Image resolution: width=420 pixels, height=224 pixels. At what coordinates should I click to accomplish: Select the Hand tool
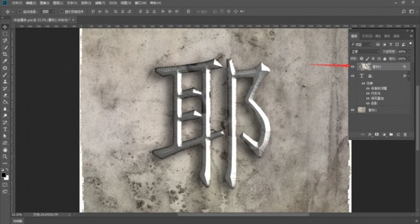(5, 150)
